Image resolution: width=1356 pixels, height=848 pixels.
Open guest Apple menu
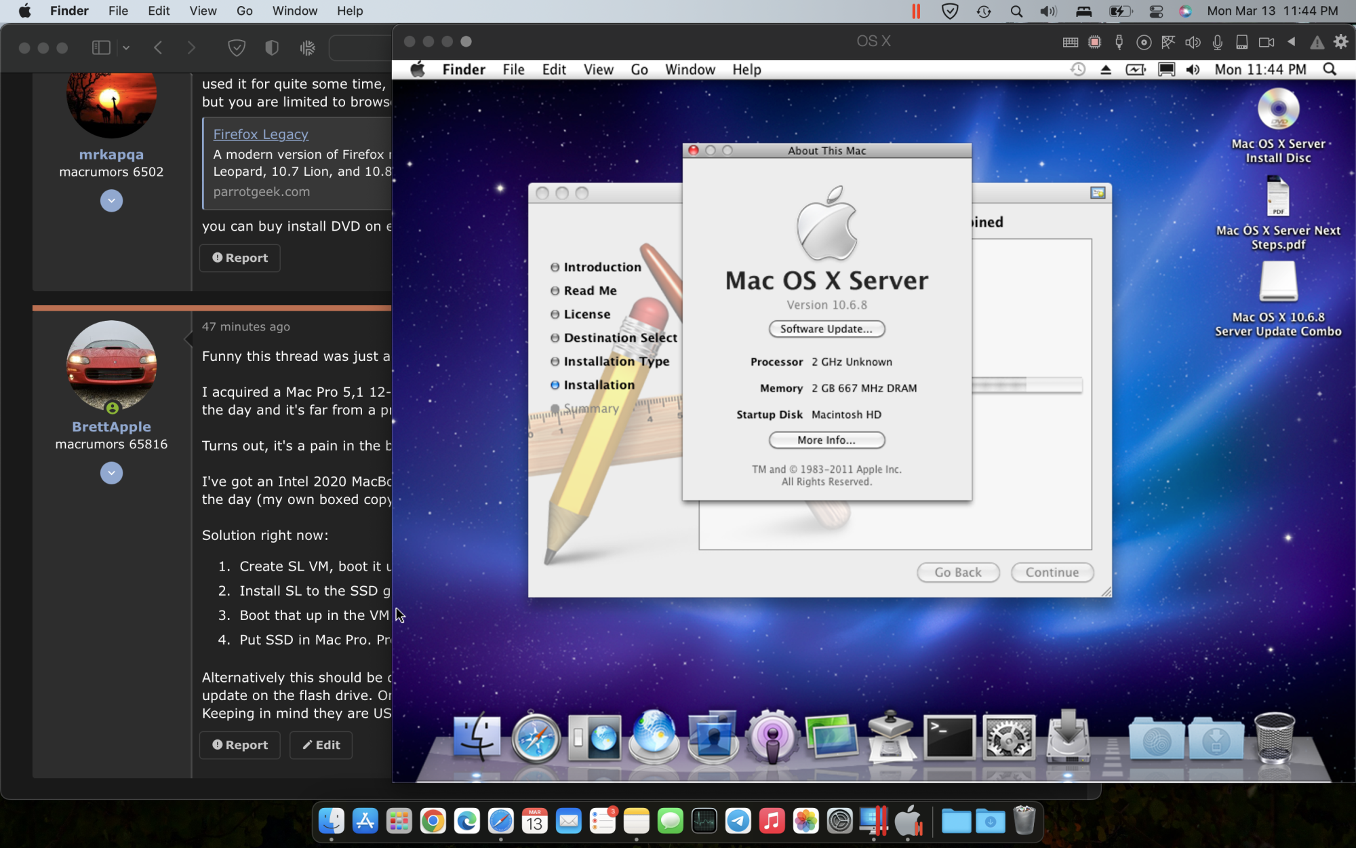coord(418,69)
